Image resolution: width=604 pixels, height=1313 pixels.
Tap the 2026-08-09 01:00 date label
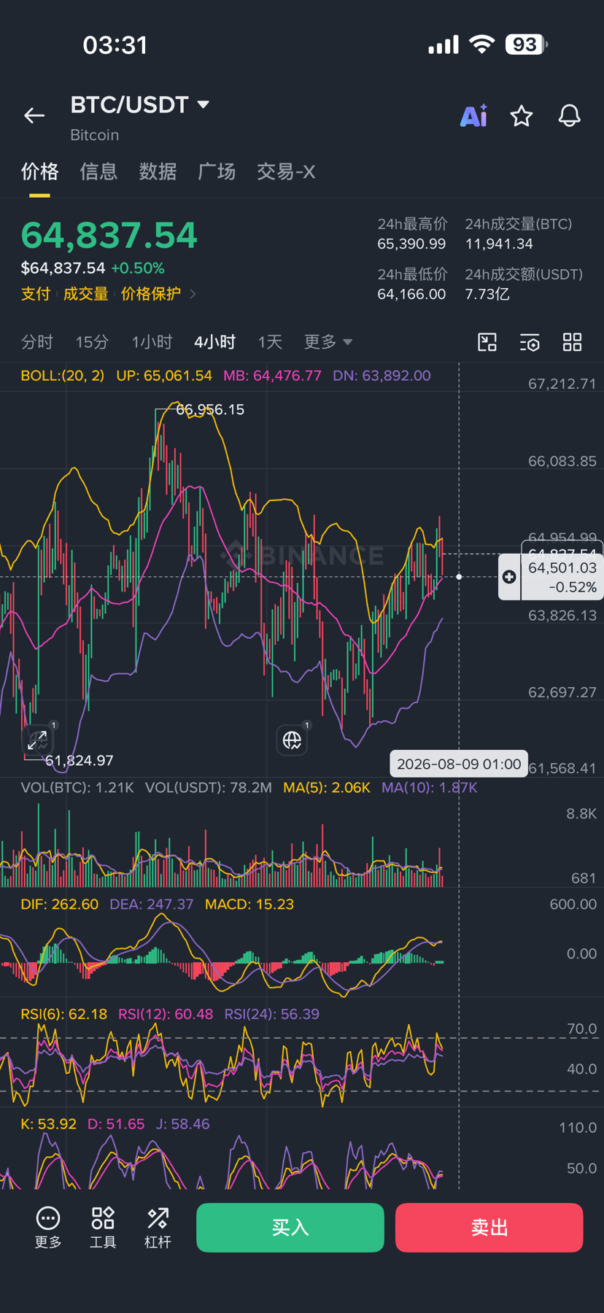[459, 764]
